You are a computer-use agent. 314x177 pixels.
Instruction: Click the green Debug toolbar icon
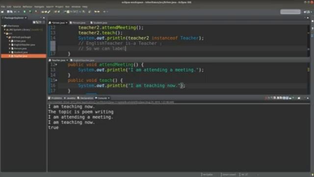click(25, 12)
